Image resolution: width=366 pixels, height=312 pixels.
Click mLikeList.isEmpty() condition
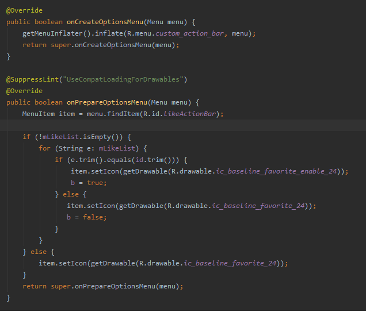tap(81, 137)
